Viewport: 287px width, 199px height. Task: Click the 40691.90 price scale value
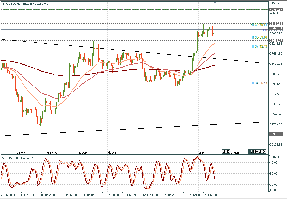click(276, 13)
